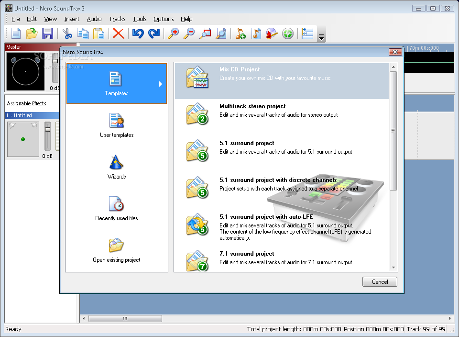Viewport: 459px width, 337px height.
Task: Click the green round add icon
Action: (x=288, y=34)
